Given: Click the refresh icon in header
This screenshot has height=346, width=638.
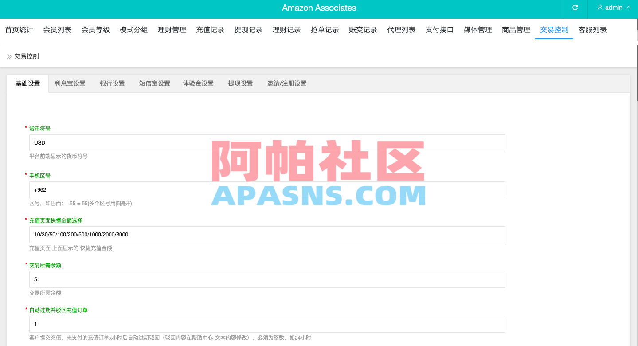Looking at the screenshot, I should pos(575,8).
